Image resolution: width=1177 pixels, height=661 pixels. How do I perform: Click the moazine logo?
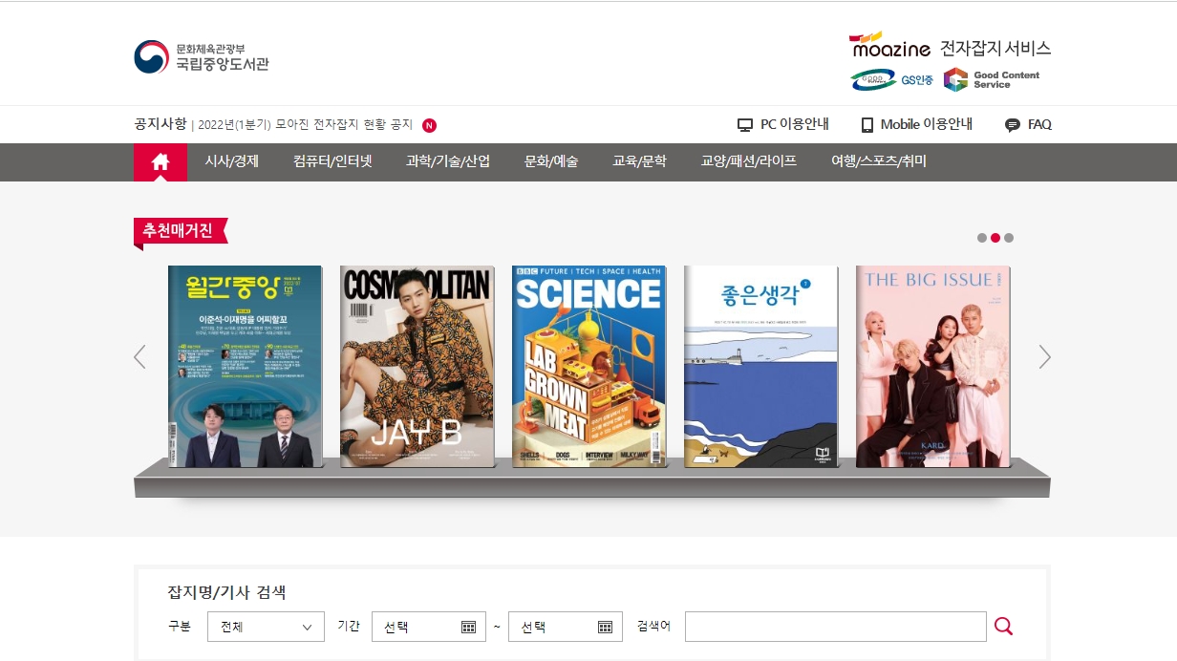coord(889,45)
